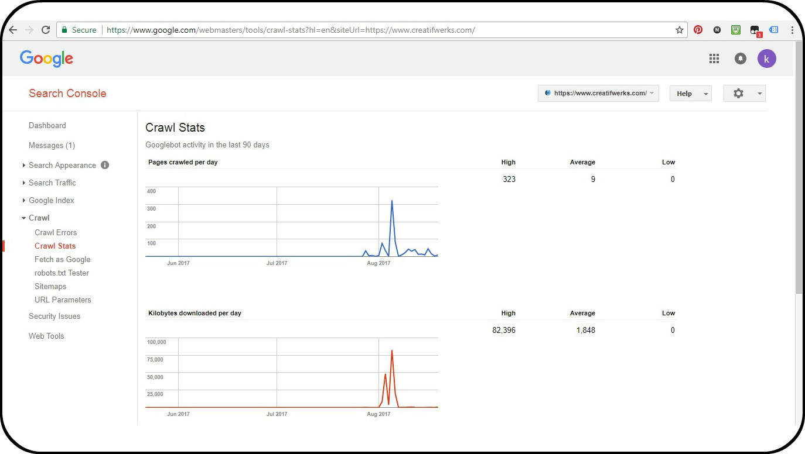Click the Google logo

(46, 59)
